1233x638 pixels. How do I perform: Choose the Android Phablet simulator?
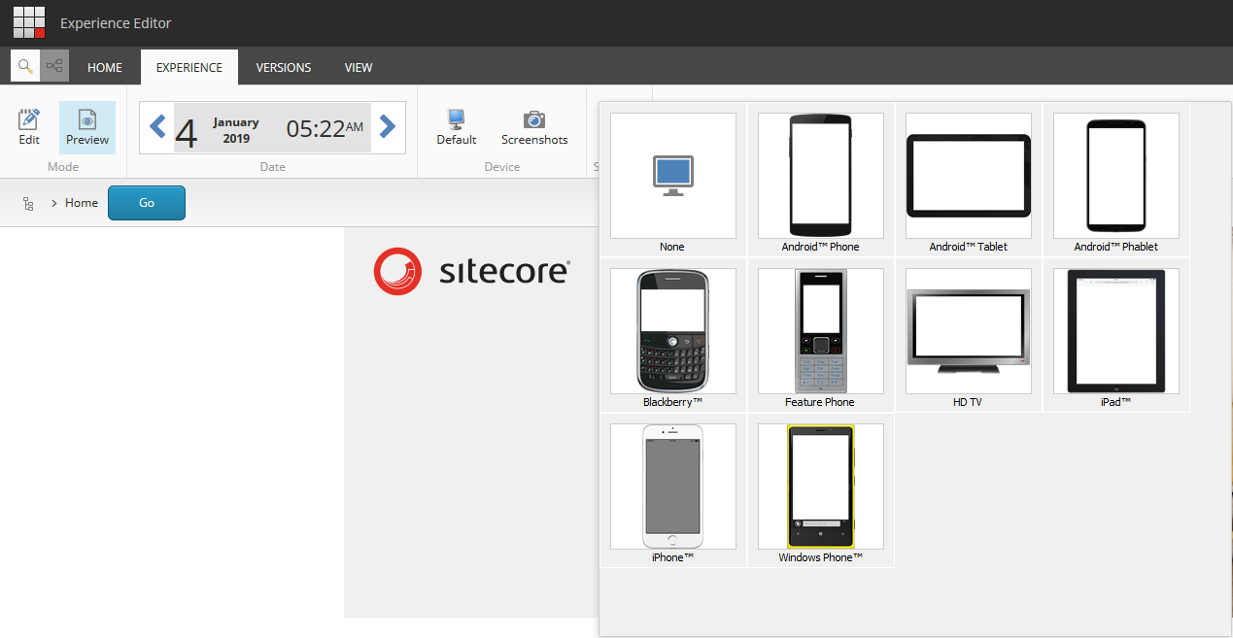pyautogui.click(x=1116, y=180)
